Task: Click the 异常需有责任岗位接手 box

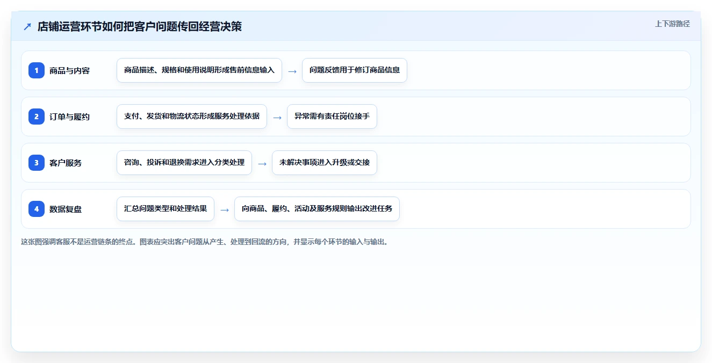Action: click(x=332, y=117)
